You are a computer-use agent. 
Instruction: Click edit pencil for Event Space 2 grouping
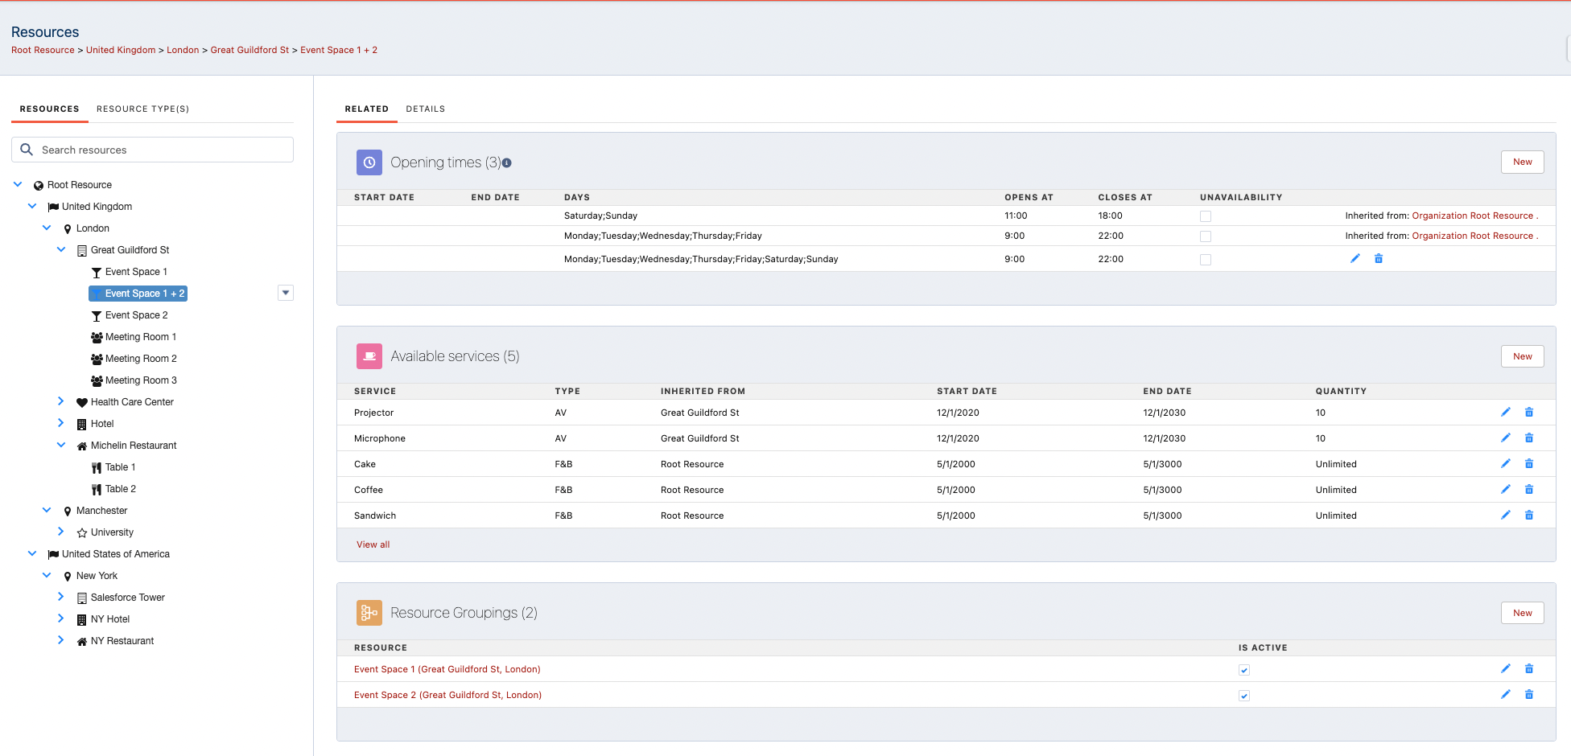pos(1505,695)
